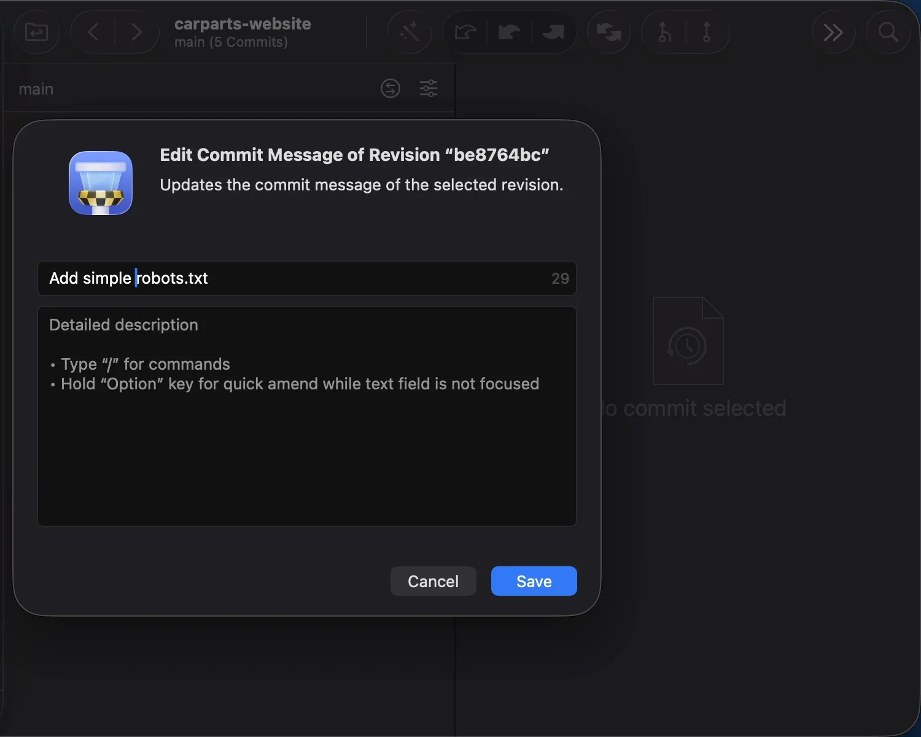This screenshot has height=737, width=921.
Task: Click the Rebase straight-arrow toolbar icon
Action: [707, 32]
